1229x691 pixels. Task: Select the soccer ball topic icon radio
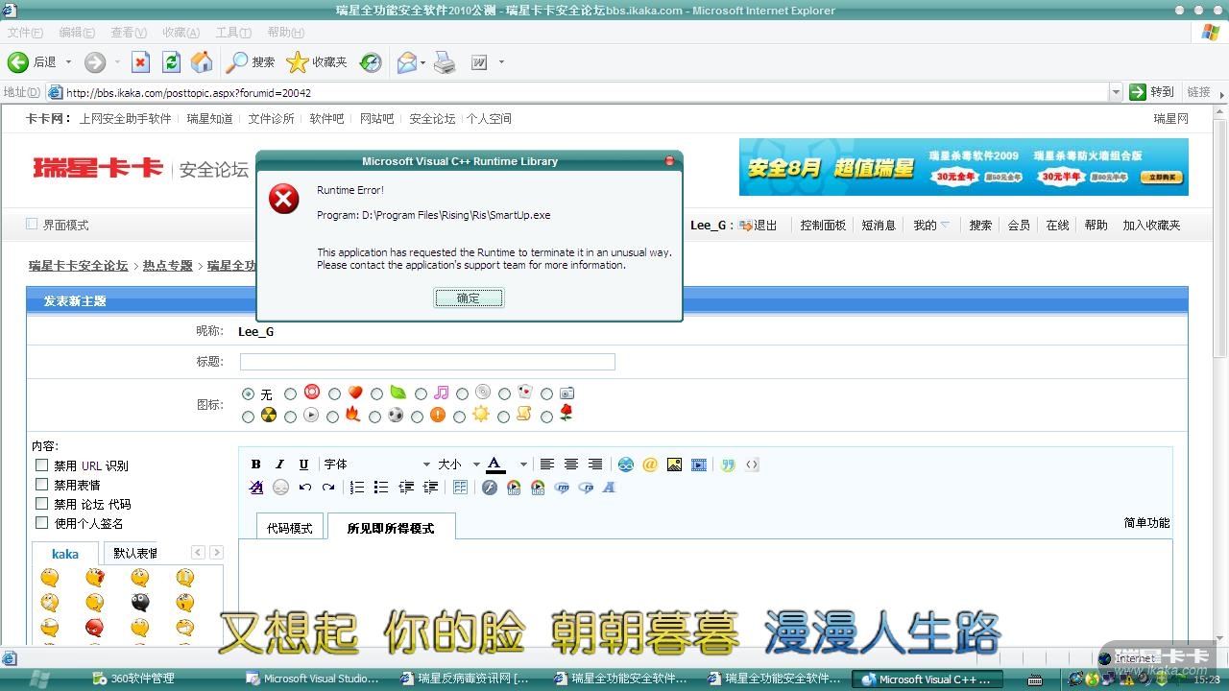(374, 417)
